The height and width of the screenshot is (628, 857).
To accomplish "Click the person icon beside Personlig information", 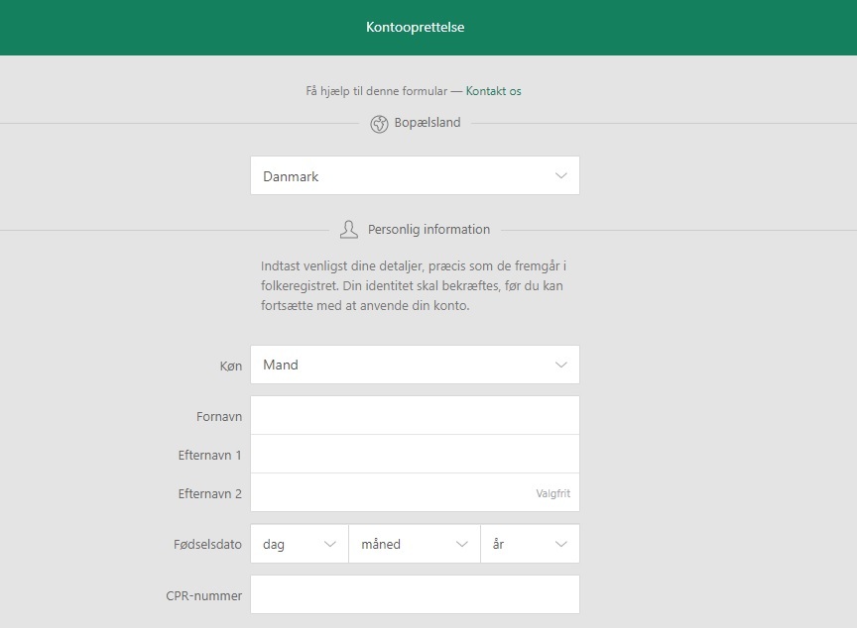I will (x=349, y=228).
